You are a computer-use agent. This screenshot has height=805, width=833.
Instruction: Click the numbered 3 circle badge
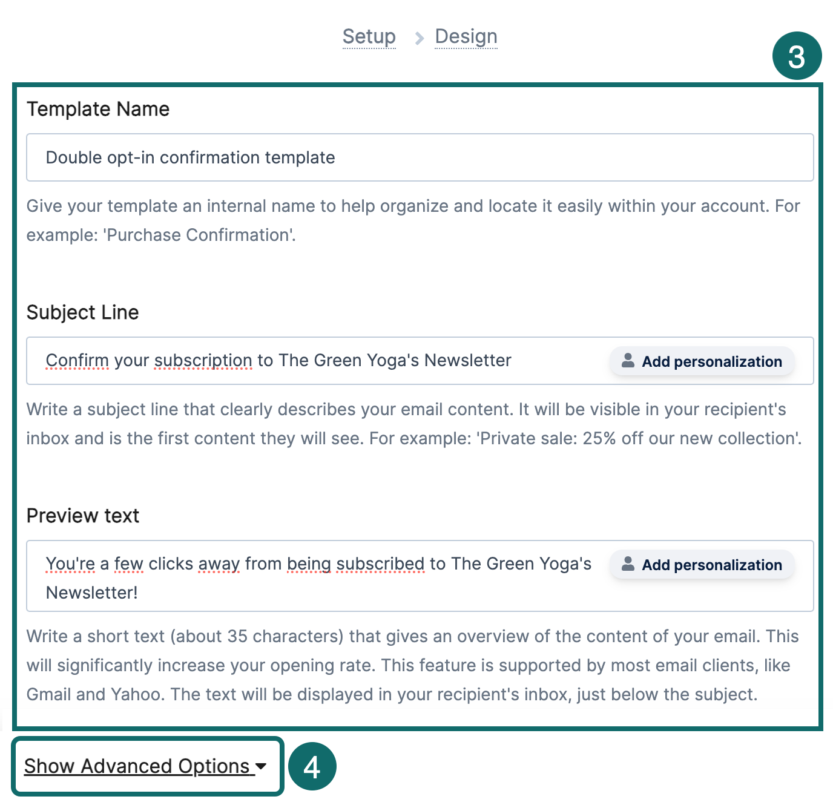click(797, 56)
